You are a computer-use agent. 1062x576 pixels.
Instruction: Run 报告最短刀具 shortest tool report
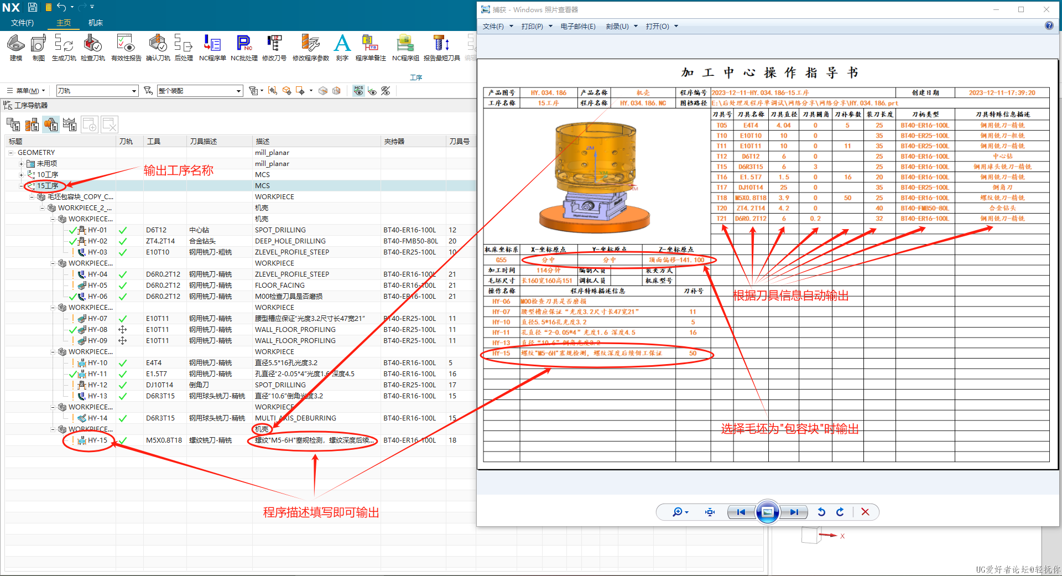pyautogui.click(x=442, y=47)
